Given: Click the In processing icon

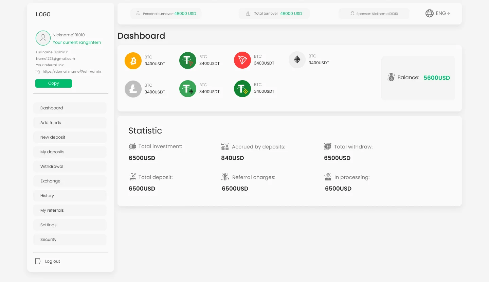Looking at the screenshot, I should pyautogui.click(x=328, y=177).
